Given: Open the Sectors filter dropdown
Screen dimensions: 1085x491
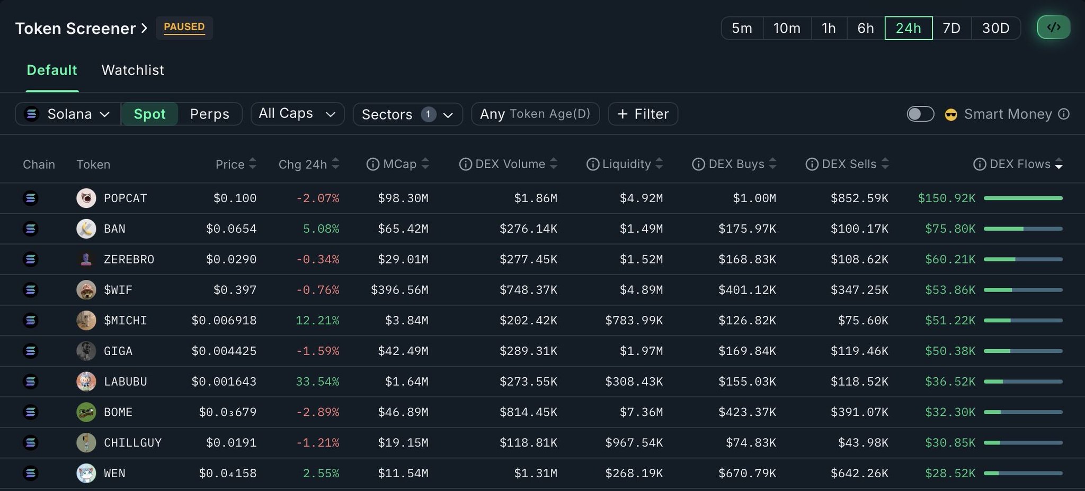Looking at the screenshot, I should pyautogui.click(x=407, y=114).
